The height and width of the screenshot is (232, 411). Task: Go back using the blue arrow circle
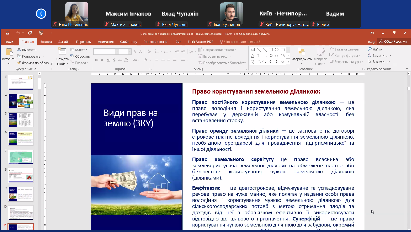coord(41,14)
